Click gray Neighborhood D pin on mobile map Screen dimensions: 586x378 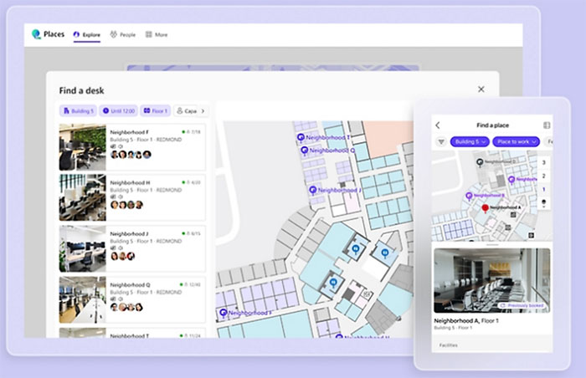click(480, 162)
